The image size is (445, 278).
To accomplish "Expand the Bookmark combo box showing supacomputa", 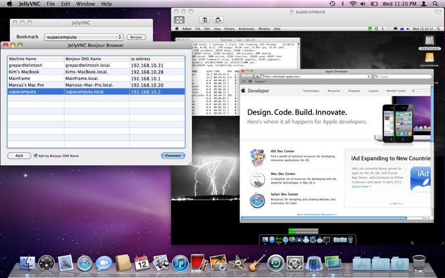I will pyautogui.click(x=84, y=37).
